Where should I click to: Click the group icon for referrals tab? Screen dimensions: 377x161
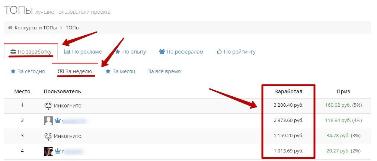click(162, 52)
